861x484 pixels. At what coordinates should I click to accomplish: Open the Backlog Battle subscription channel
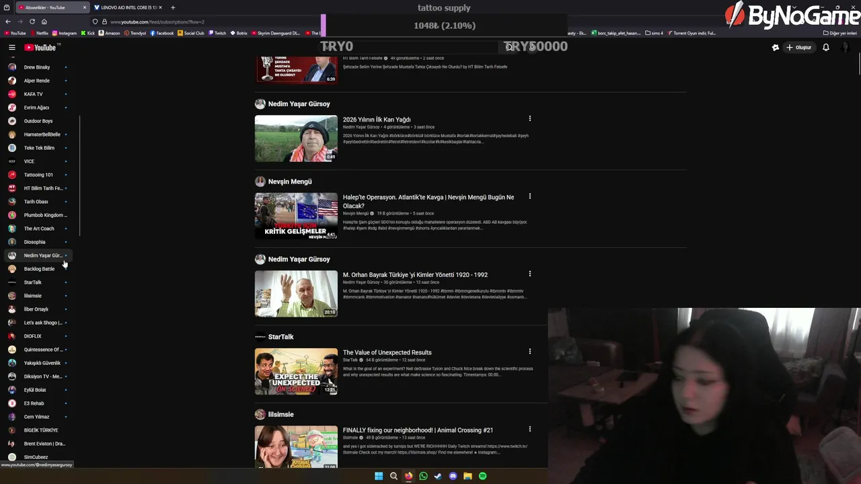37,269
